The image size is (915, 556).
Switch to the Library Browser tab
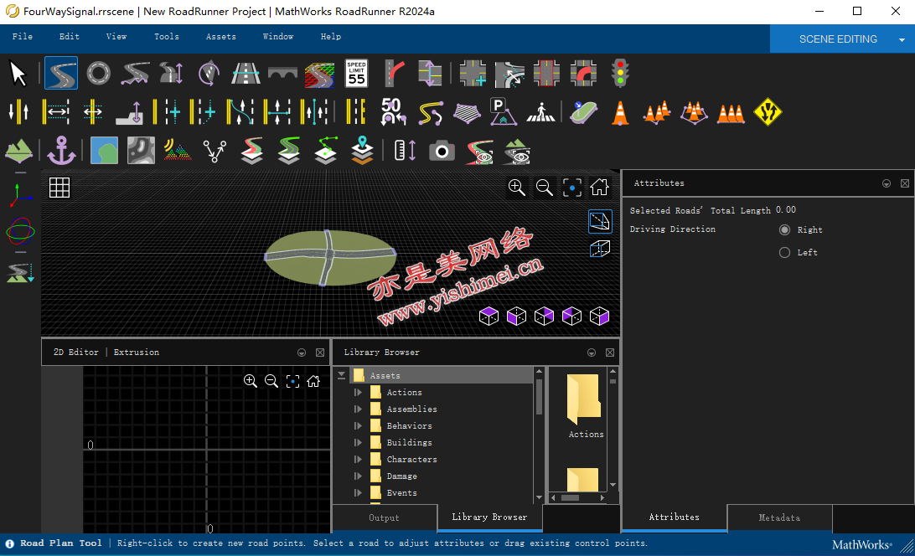coord(489,517)
